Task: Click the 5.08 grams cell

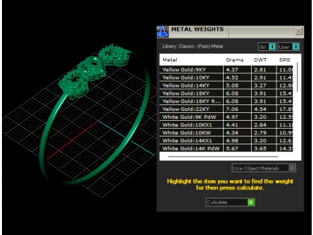Action: 237,86
